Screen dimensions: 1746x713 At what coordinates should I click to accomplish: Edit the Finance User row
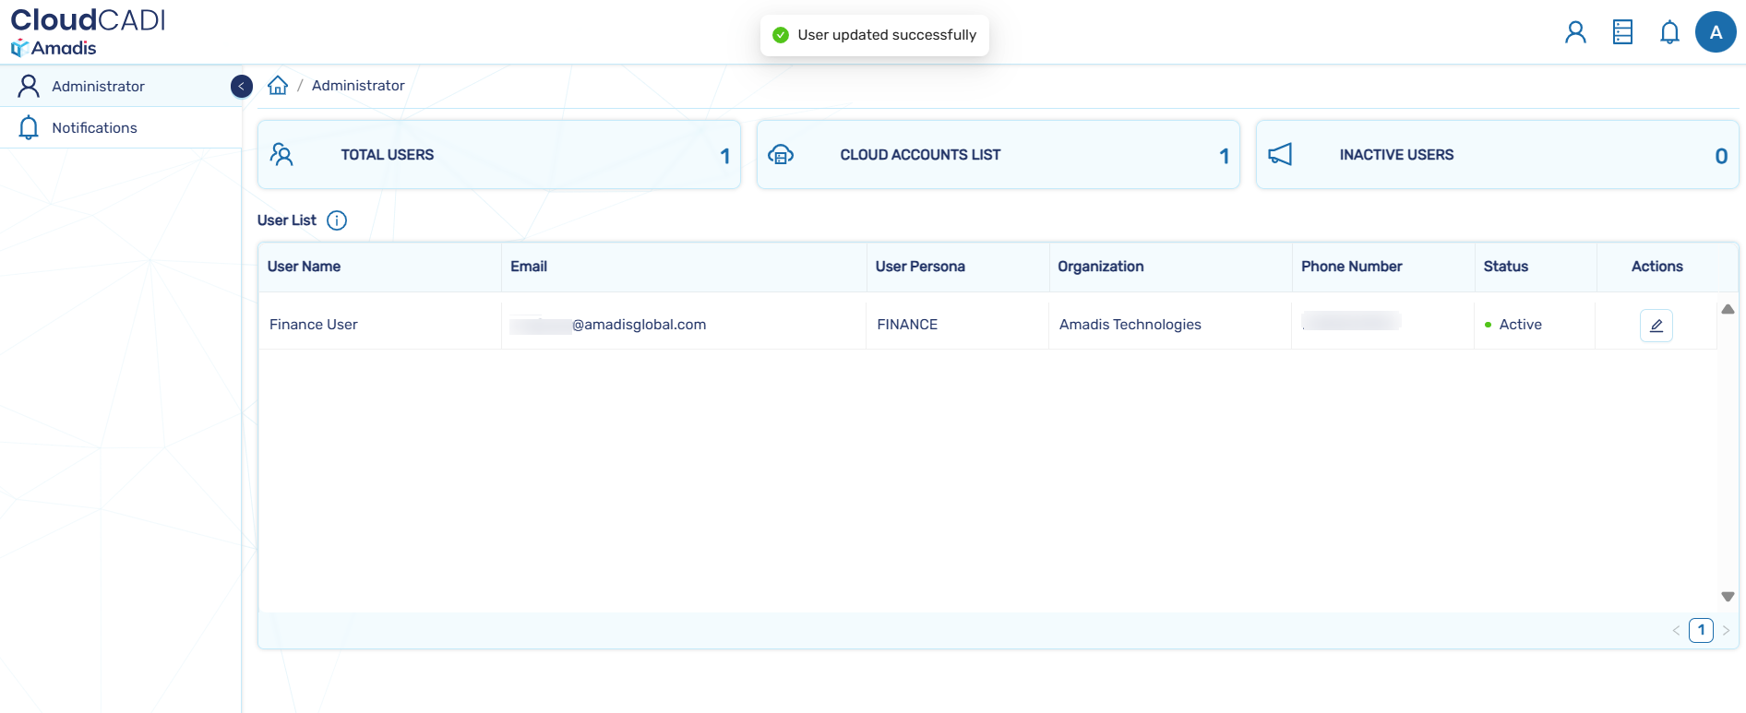pyautogui.click(x=1656, y=326)
